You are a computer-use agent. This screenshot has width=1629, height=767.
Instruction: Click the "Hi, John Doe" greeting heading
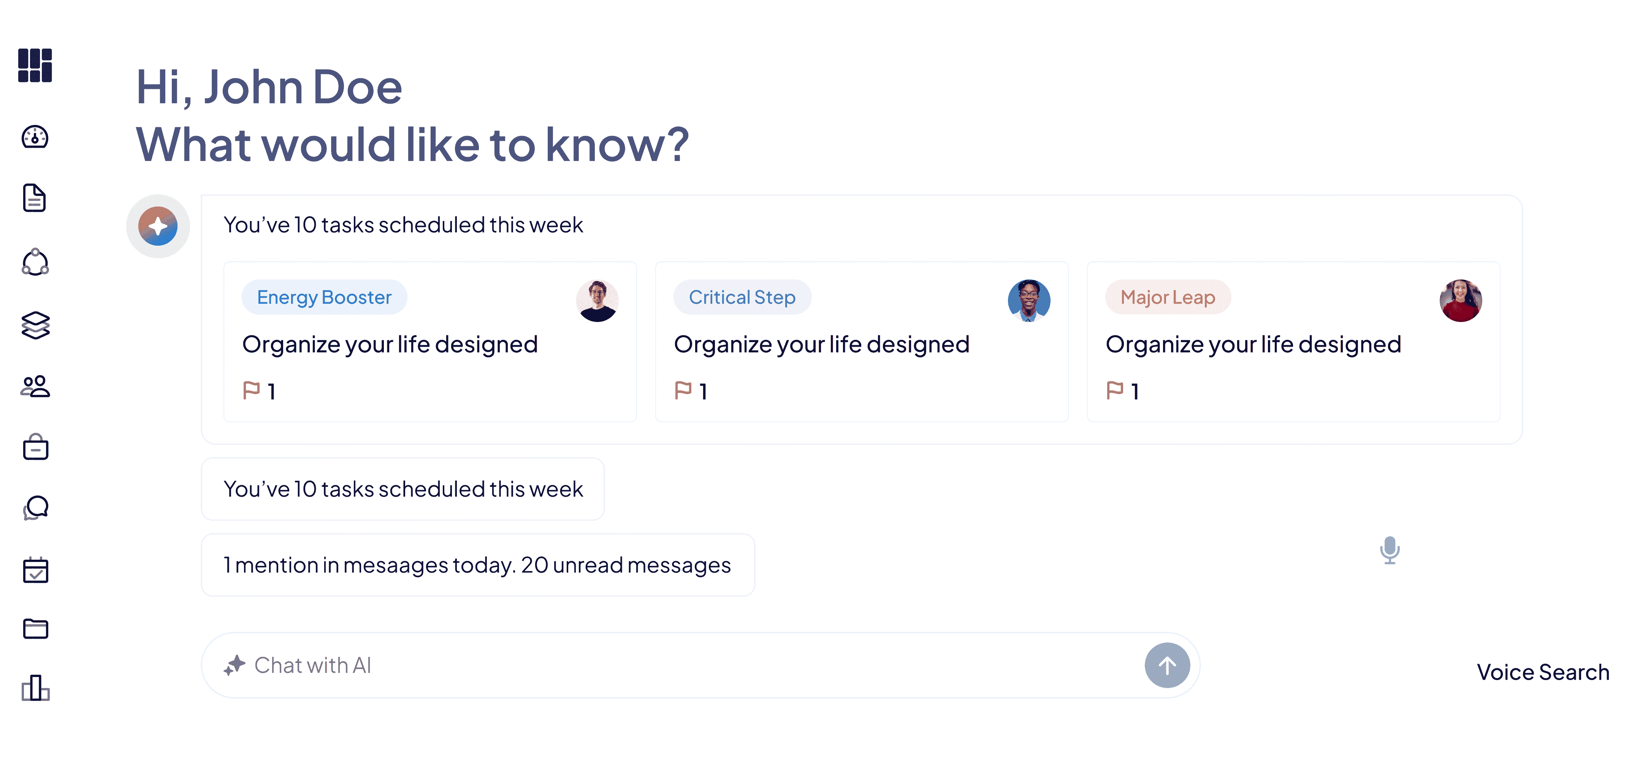click(x=269, y=87)
